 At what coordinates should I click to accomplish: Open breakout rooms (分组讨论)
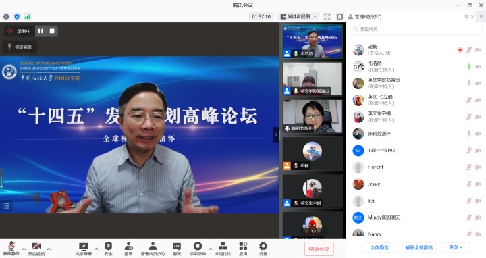pyautogui.click(x=223, y=249)
